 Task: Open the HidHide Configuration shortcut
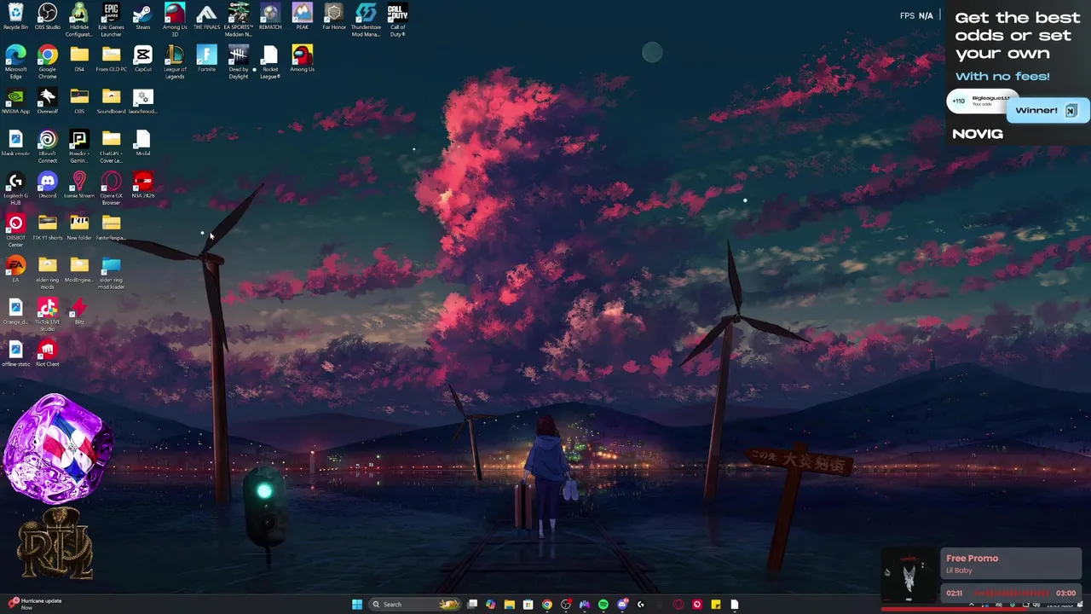79,20
